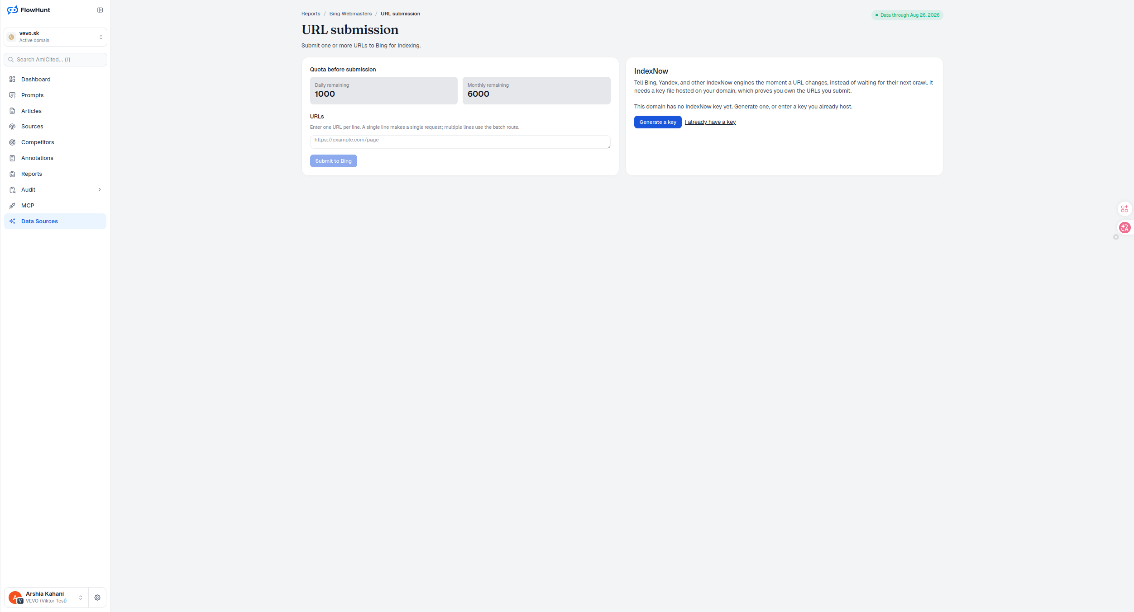This screenshot has width=1134, height=612.
Task: Select the Data Sources menu item
Action: coord(55,221)
